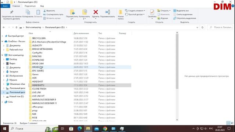Screen dimensions: 235x132
Task: Sort by the Name column header
Action: [x=50, y=33]
